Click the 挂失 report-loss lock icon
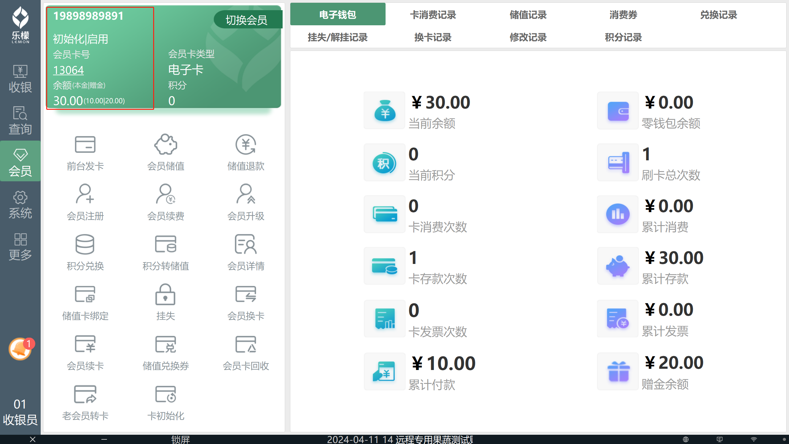Viewport: 789px width, 444px height. click(x=166, y=294)
